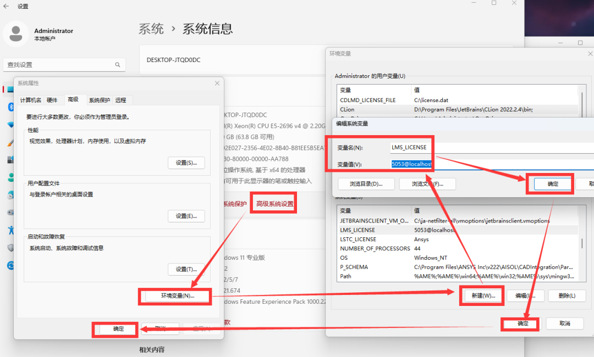Confirm 编辑系统变量 dialog with 确定
This screenshot has height=357, width=594.
pos(553,184)
